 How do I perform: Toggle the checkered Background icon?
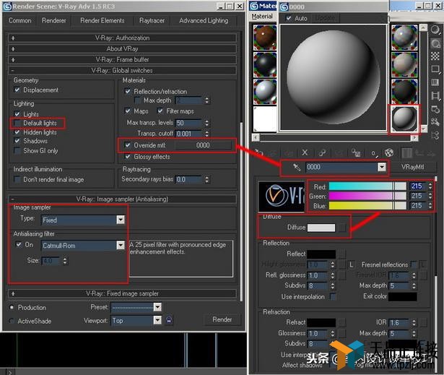[435, 56]
